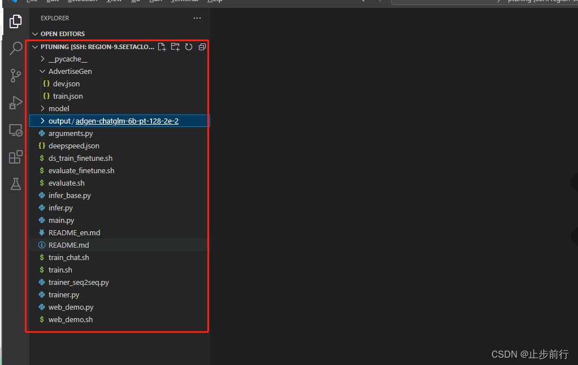
Task: Open the Search view icon
Action: (x=15, y=48)
